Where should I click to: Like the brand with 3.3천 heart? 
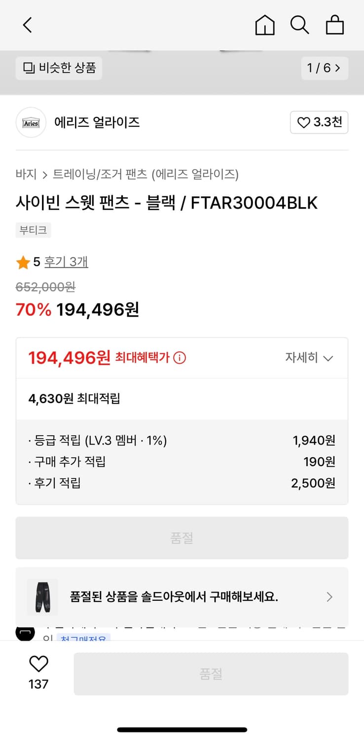tap(319, 122)
